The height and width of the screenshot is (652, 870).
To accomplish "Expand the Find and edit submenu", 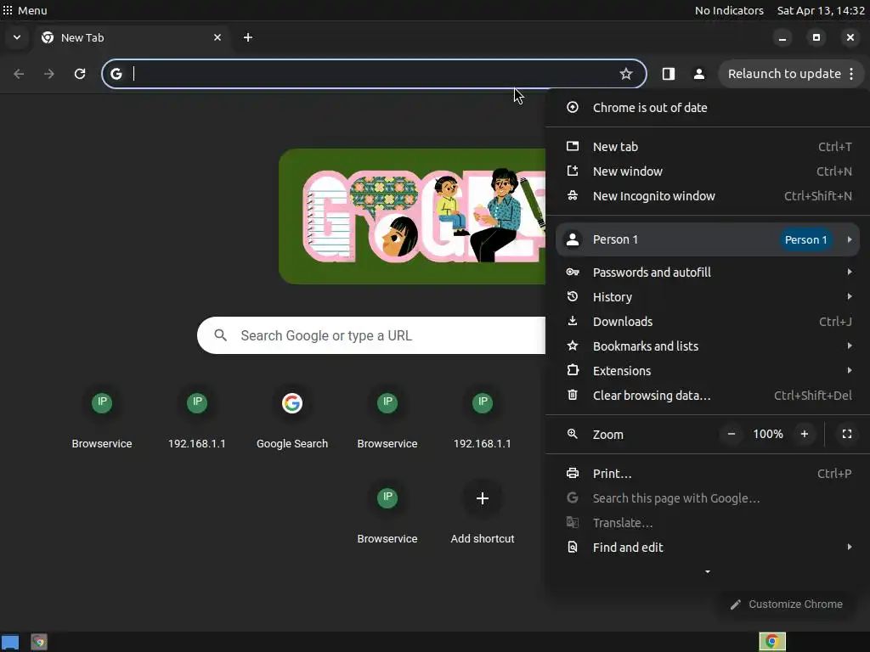I will pos(708,548).
